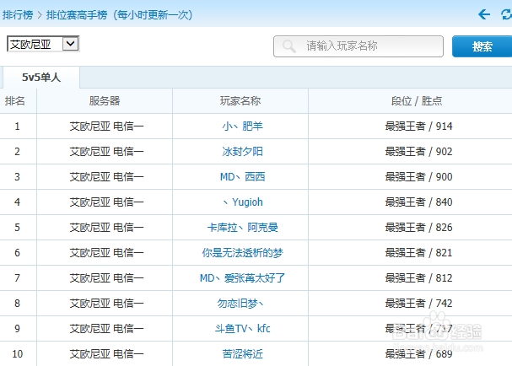Screen dimensions: 512x366
Task: Open player 小丶肥羊 profile link
Action: tap(242, 126)
